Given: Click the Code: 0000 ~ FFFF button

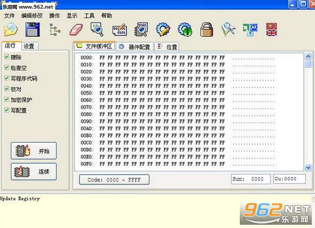Looking at the screenshot, I should coord(114,180).
